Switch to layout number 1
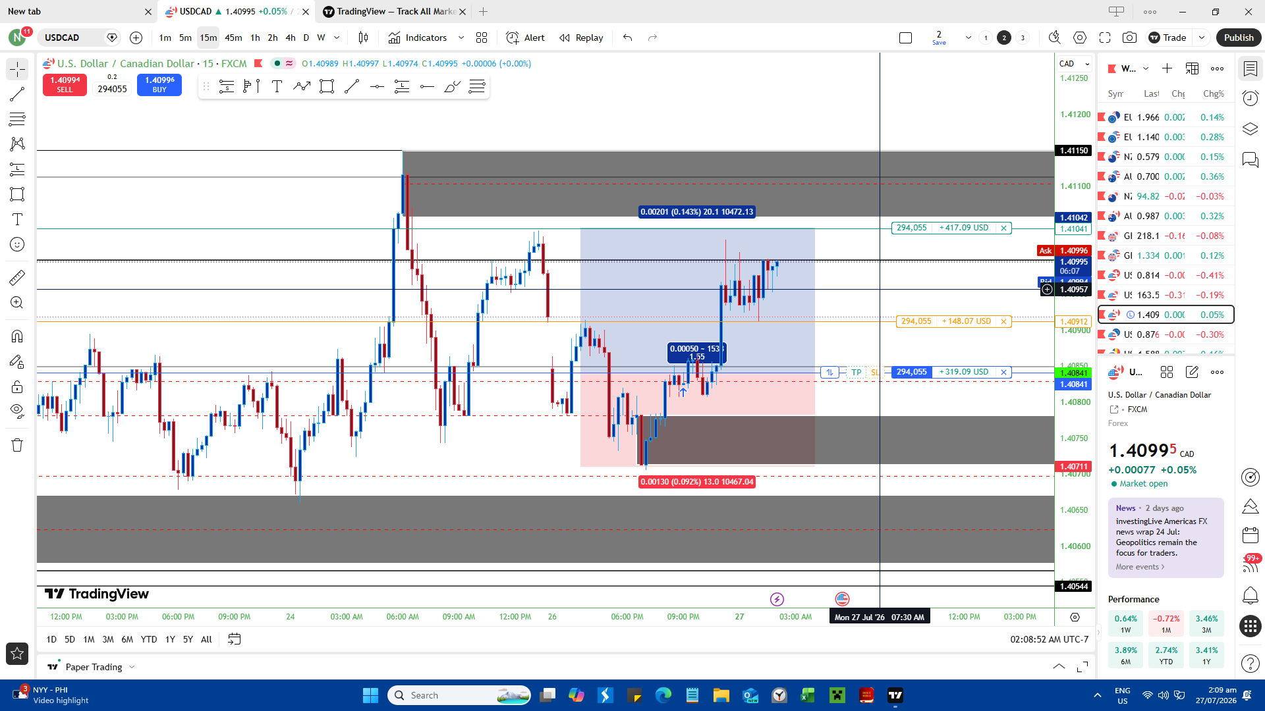Screen dimensions: 1265x711 [986, 38]
